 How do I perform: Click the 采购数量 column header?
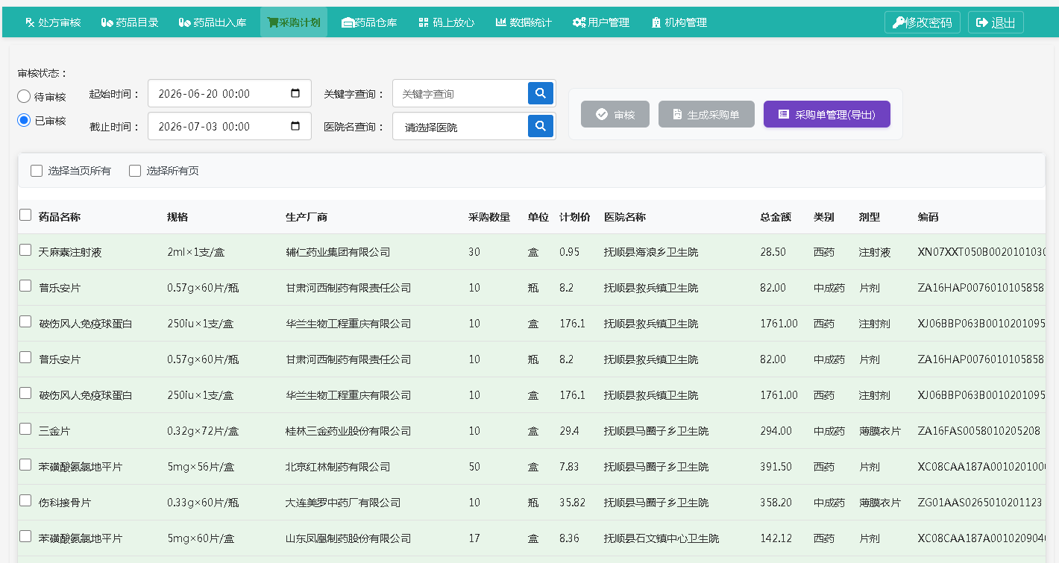489,217
